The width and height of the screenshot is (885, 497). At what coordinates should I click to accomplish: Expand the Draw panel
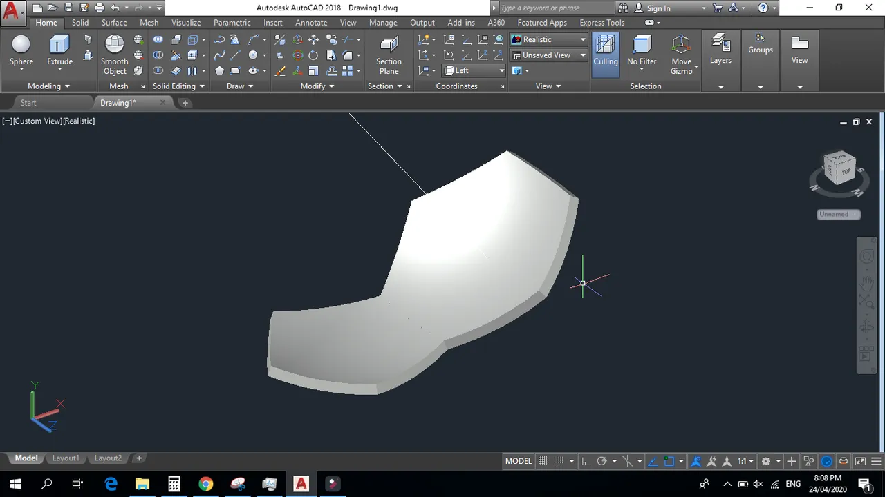240,86
